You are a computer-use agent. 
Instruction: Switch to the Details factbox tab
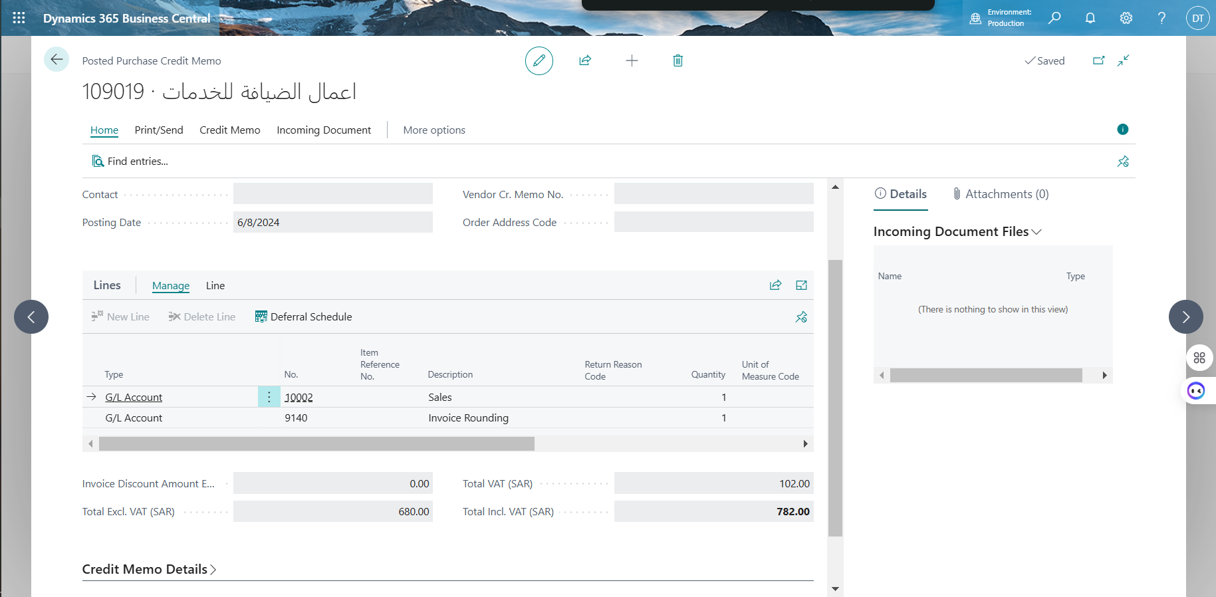pos(901,194)
